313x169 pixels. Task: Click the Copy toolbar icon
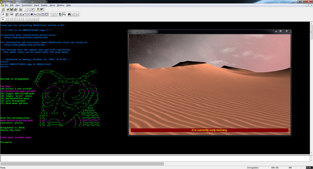tap(29, 9)
